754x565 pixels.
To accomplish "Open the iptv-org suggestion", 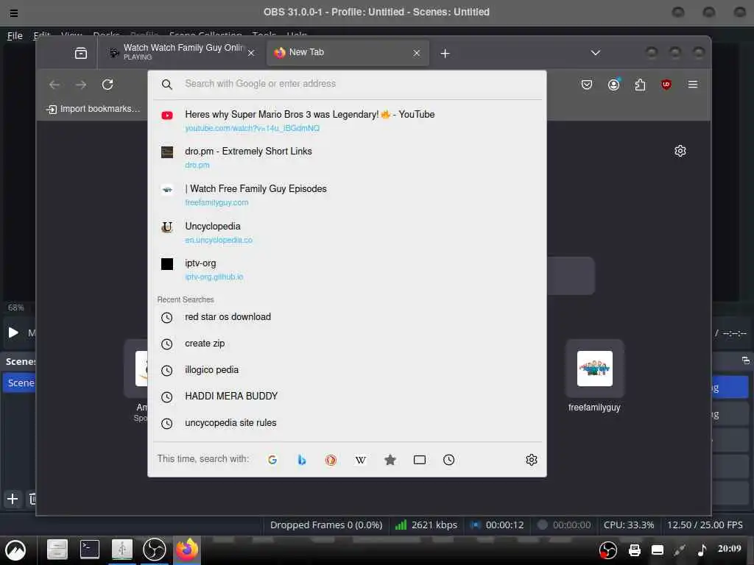I will (x=348, y=269).
